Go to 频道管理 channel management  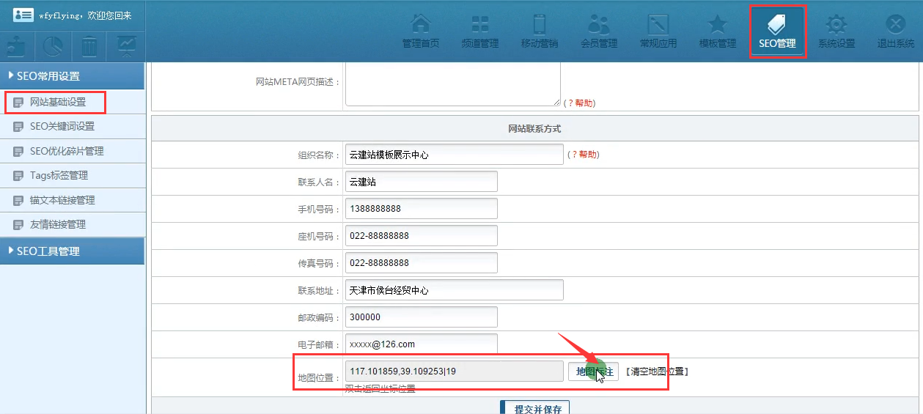click(x=480, y=32)
